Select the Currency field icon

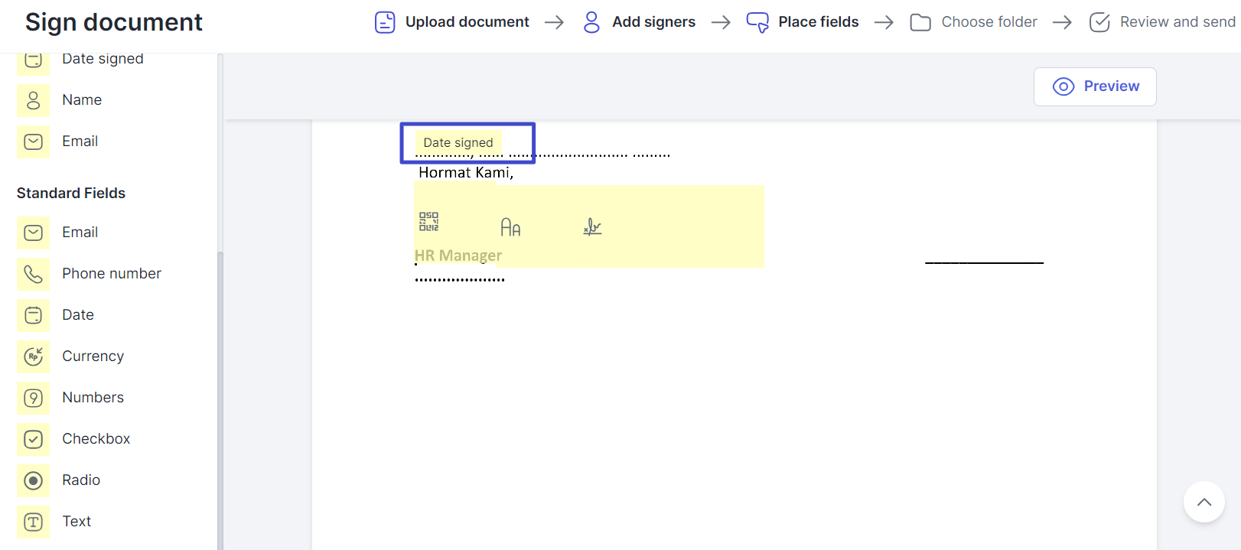tap(34, 356)
